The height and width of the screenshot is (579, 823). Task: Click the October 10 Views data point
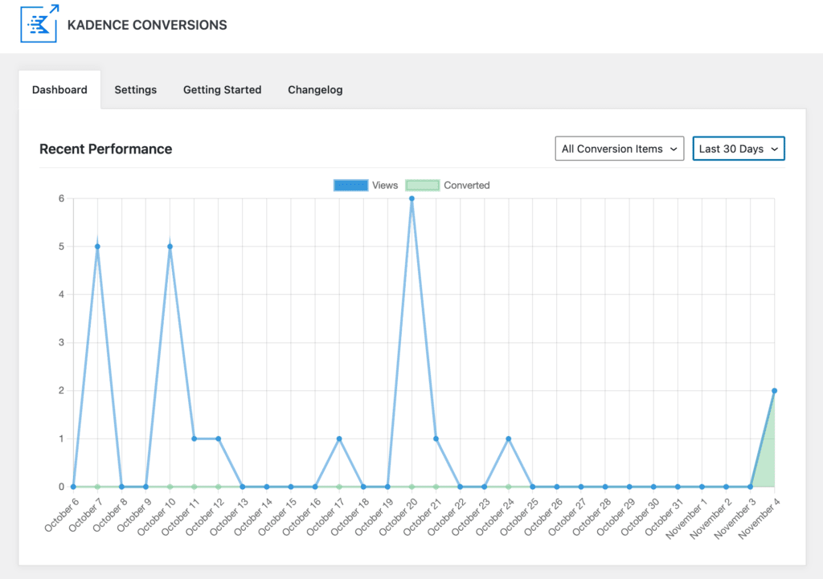(170, 247)
